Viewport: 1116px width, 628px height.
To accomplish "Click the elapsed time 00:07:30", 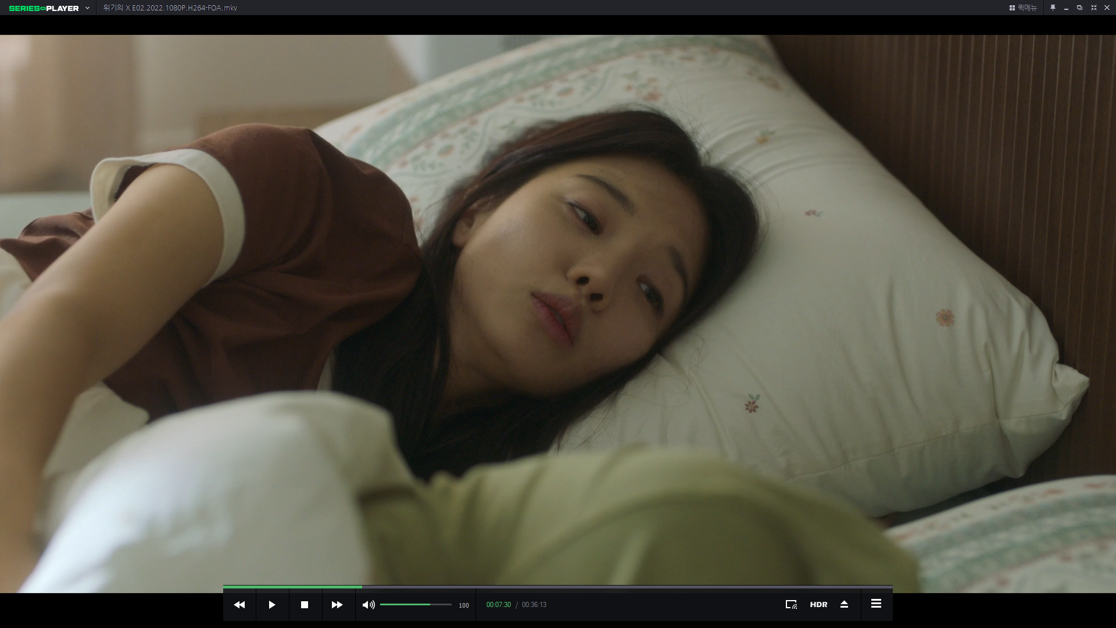I will point(499,605).
